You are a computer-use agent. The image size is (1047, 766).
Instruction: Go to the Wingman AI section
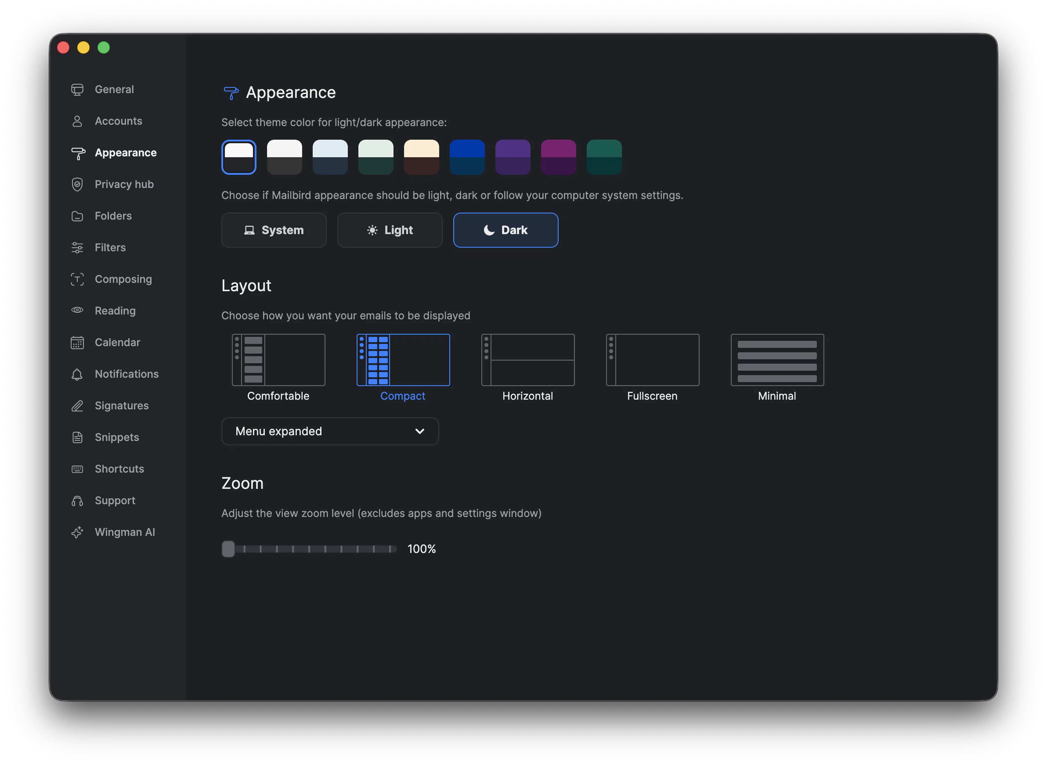tap(125, 532)
